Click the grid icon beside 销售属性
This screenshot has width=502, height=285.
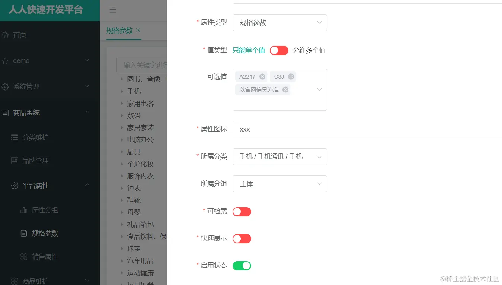(x=24, y=257)
